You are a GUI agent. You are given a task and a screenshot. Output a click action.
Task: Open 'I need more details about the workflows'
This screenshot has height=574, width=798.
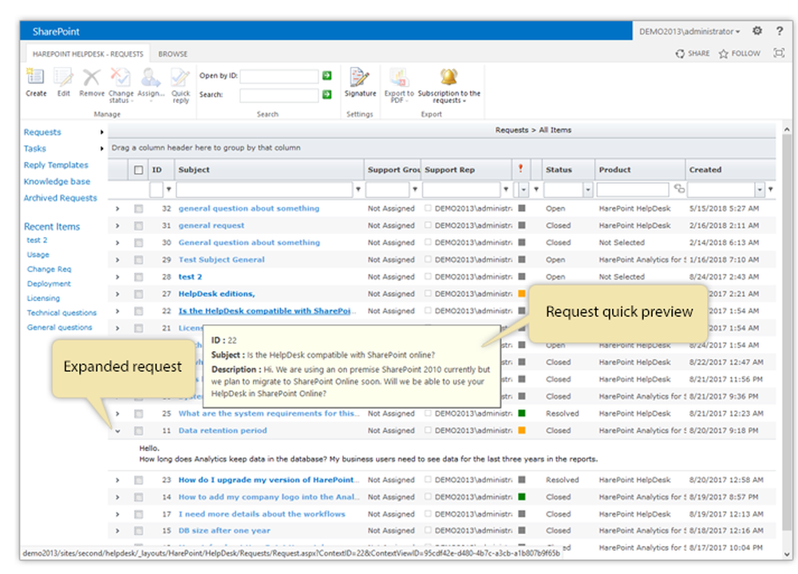(262, 514)
